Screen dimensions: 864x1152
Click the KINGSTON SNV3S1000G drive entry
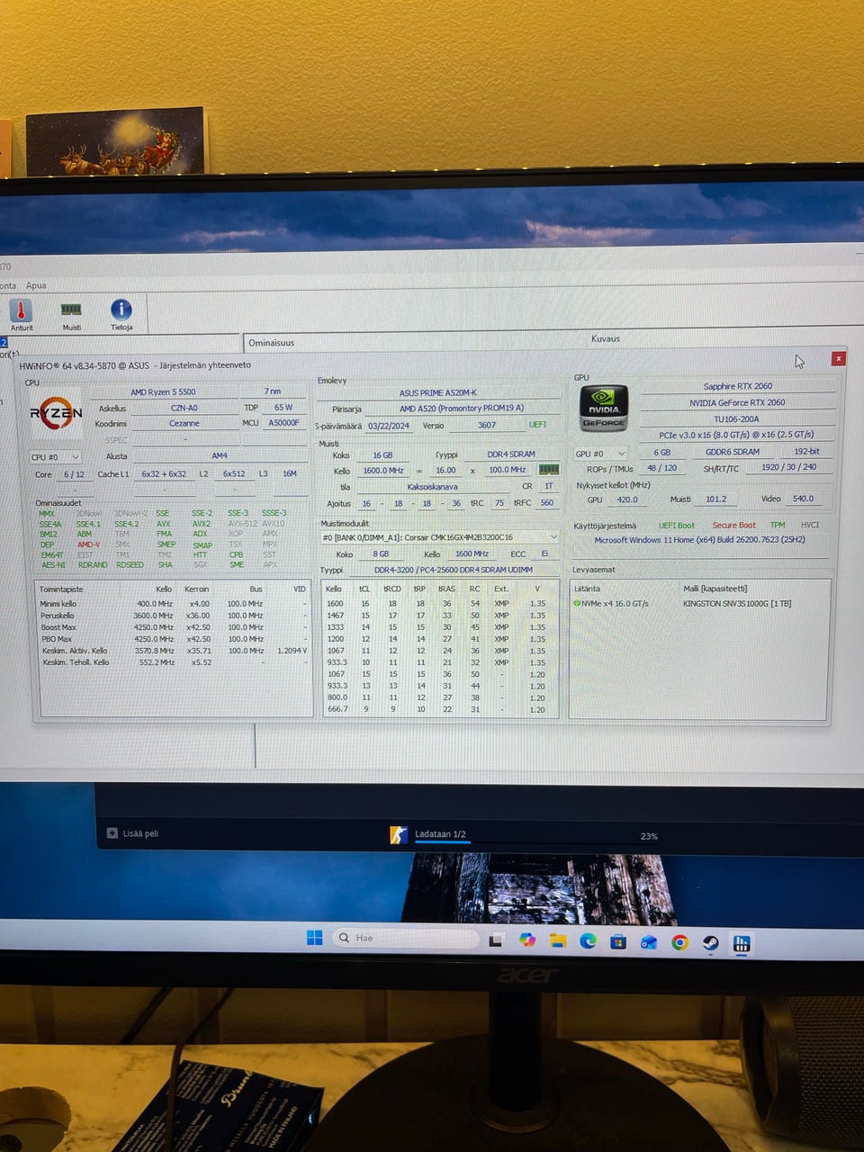click(737, 604)
